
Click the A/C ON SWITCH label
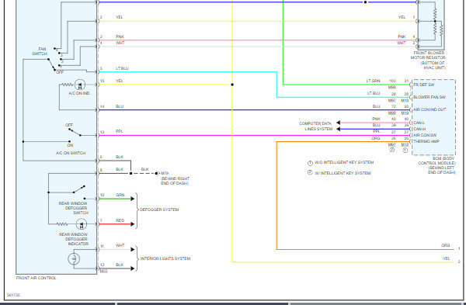pos(71,153)
